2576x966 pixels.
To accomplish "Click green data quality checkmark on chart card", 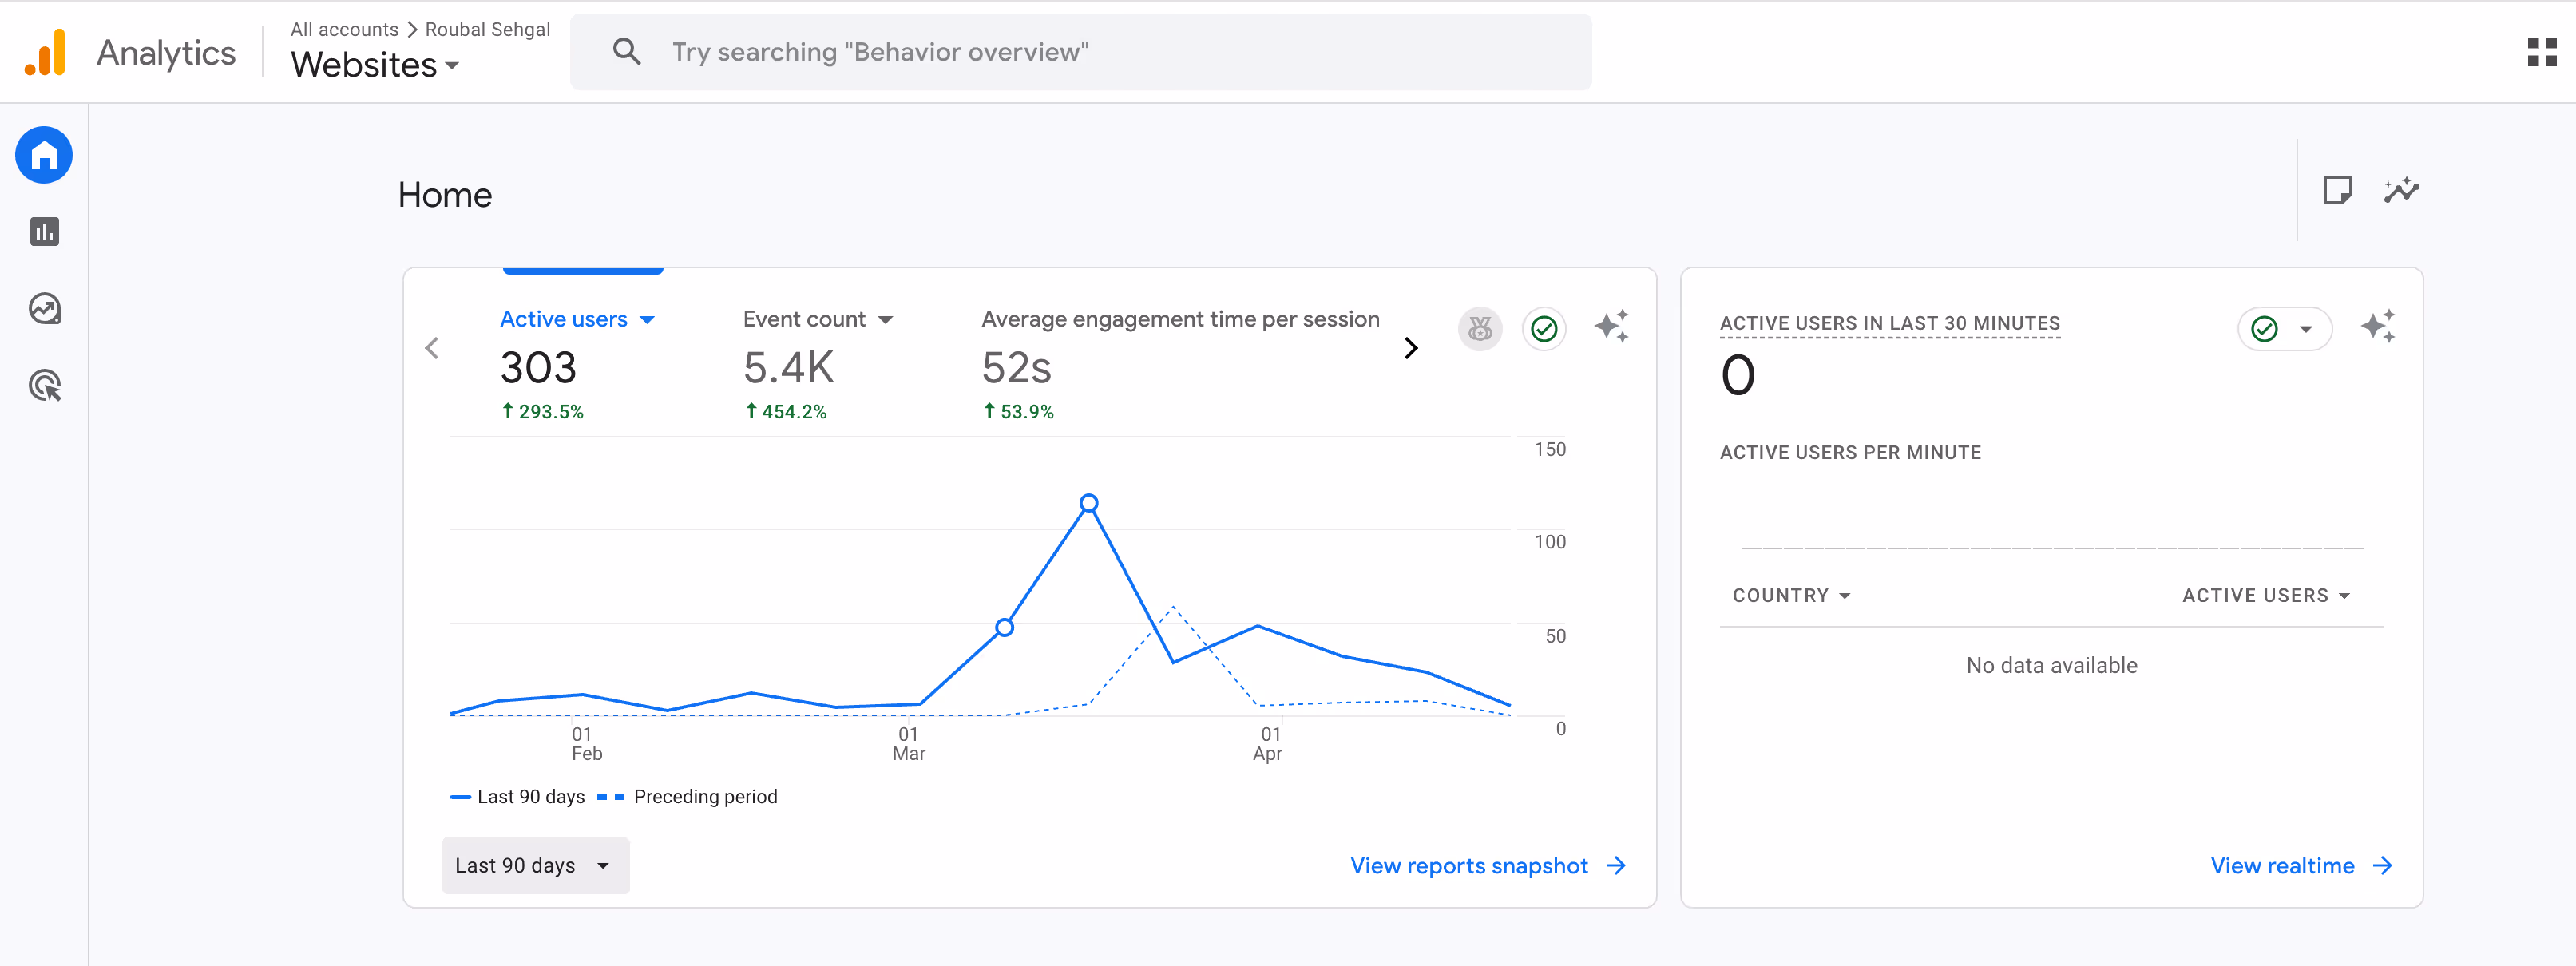I will pyautogui.click(x=1544, y=328).
